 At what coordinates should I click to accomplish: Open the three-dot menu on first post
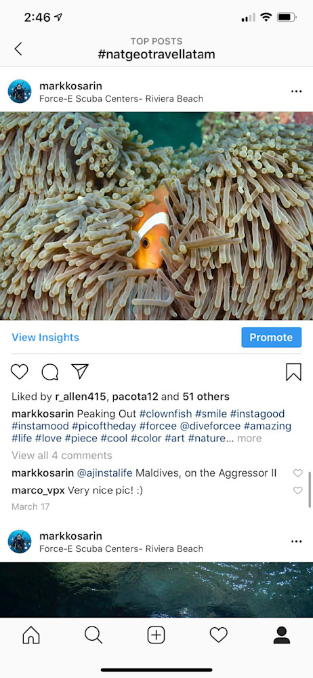297,92
